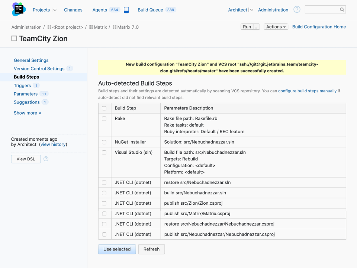Toggle the select-all checkbox in table header
The height and width of the screenshot is (268, 357).
point(104,108)
